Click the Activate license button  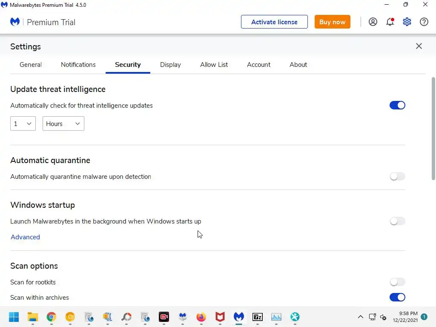pyautogui.click(x=274, y=22)
